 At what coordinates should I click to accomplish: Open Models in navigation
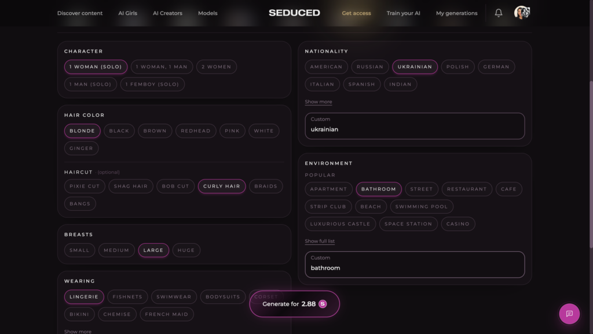tap(208, 13)
